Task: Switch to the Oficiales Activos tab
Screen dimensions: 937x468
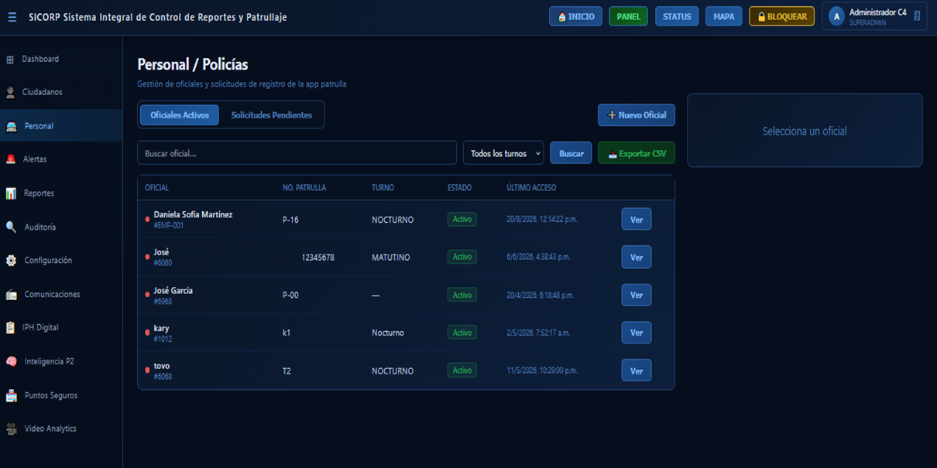Action: tap(180, 115)
